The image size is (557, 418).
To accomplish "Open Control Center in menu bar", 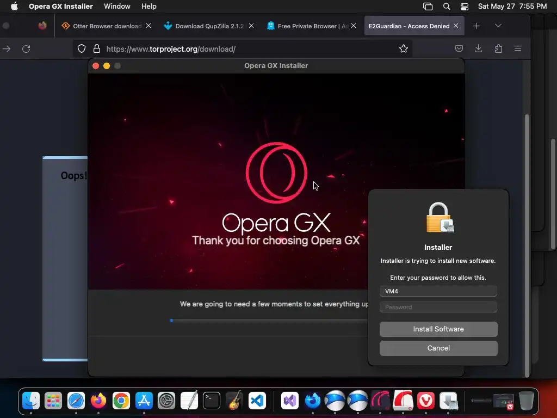I will (465, 7).
